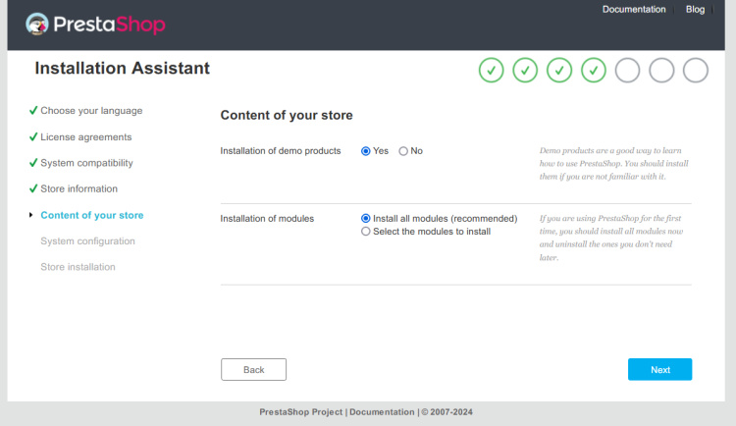Click the fifth empty step circle
This screenshot has width=736, height=426.
click(x=627, y=71)
